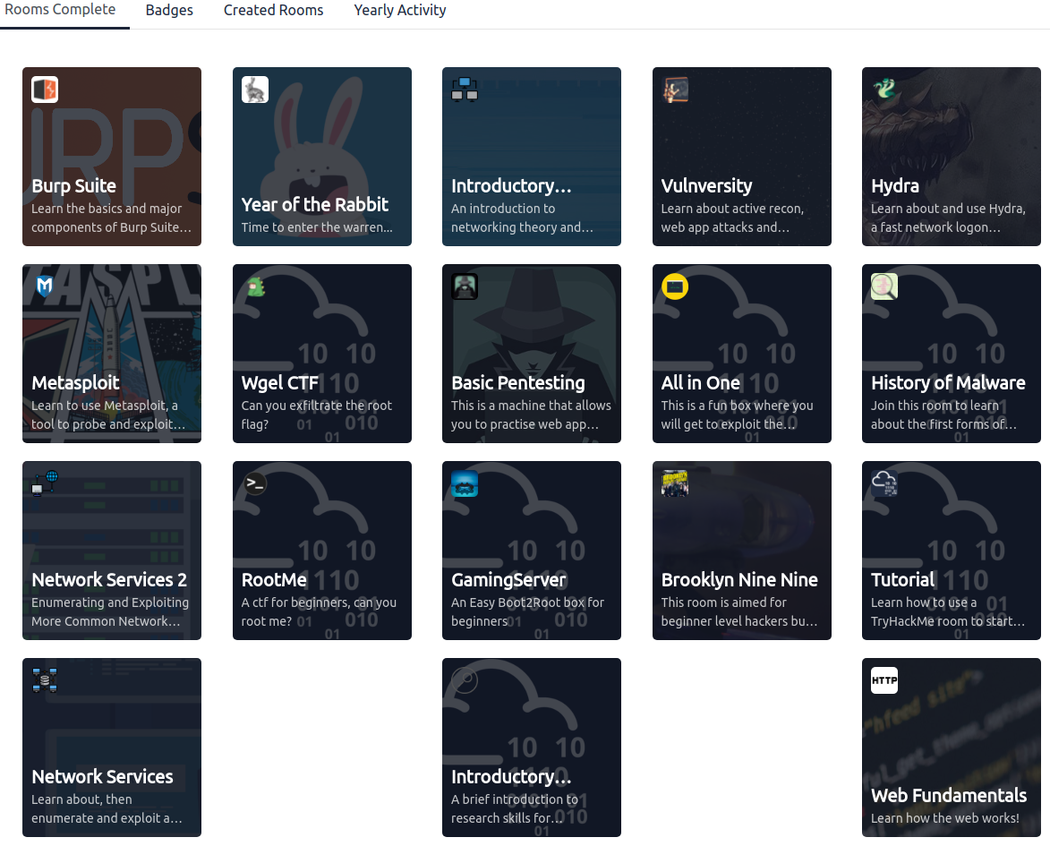Open the Badges tab
1050x846 pixels.
[x=169, y=10]
